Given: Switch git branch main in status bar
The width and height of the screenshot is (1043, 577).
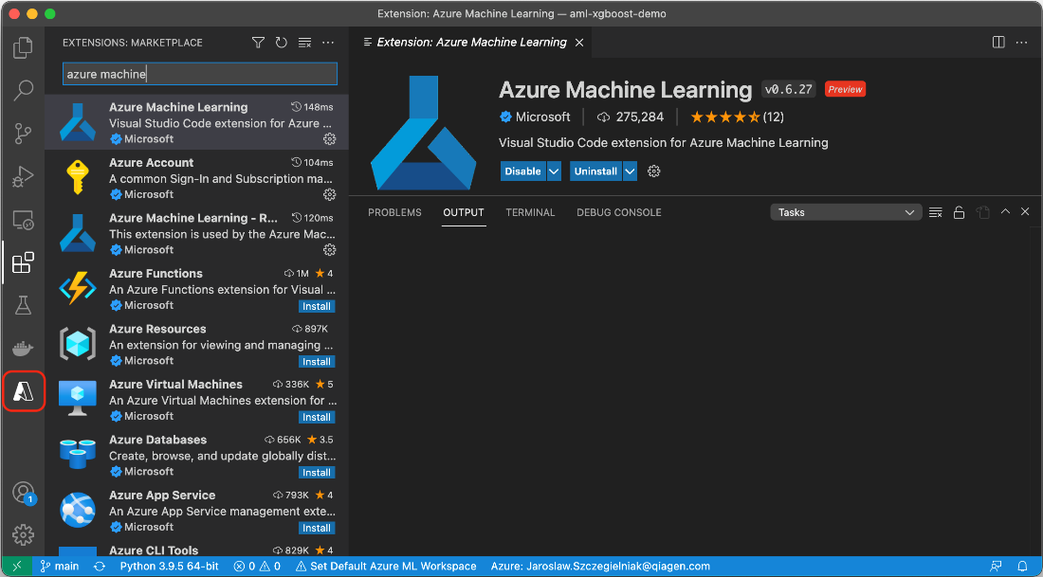Looking at the screenshot, I should 60,567.
